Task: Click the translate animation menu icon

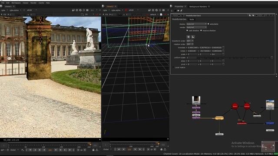Action: point(223,48)
